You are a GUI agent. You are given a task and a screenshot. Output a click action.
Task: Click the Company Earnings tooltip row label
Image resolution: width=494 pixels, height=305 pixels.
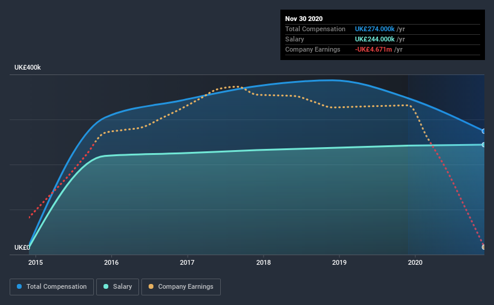[312, 49]
